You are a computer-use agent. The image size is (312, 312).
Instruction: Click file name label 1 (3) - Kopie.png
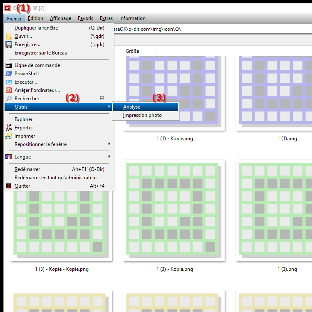tap(174, 269)
